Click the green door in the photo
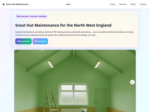Screen dimensions: 150x112 pos(100,100)
